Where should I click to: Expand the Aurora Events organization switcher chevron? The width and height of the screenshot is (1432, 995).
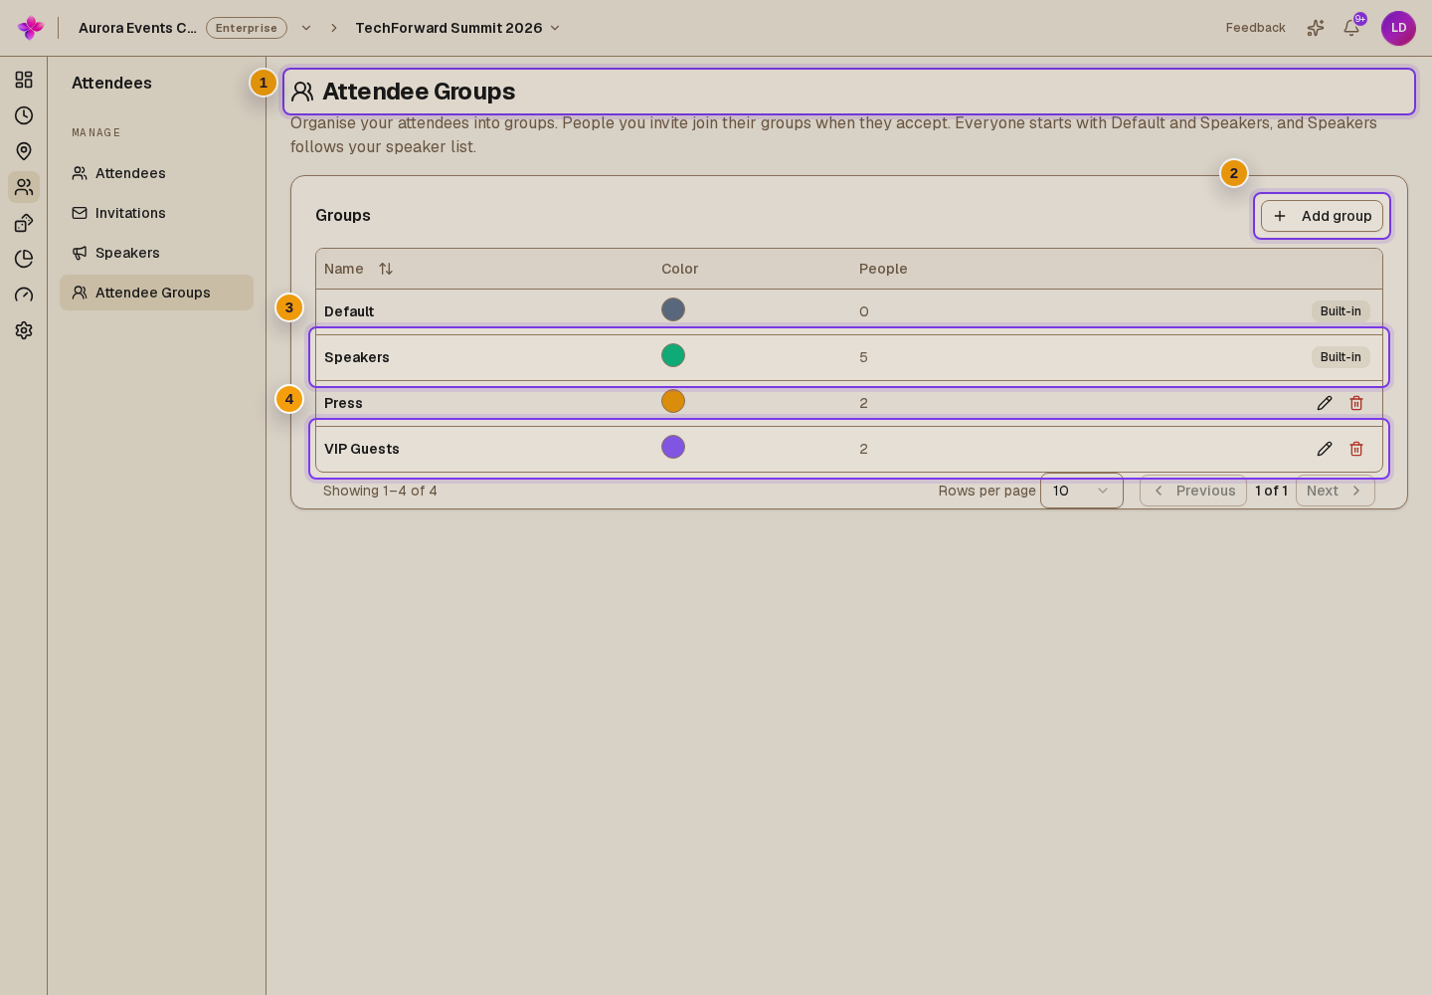306,28
